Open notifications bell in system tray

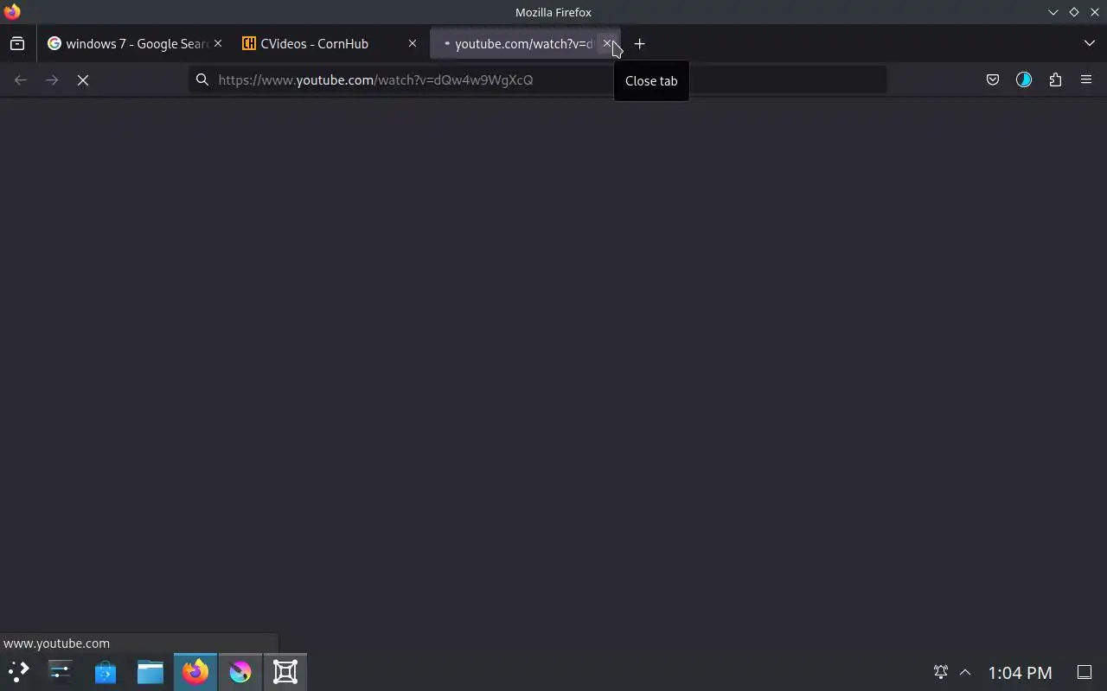coord(941,671)
